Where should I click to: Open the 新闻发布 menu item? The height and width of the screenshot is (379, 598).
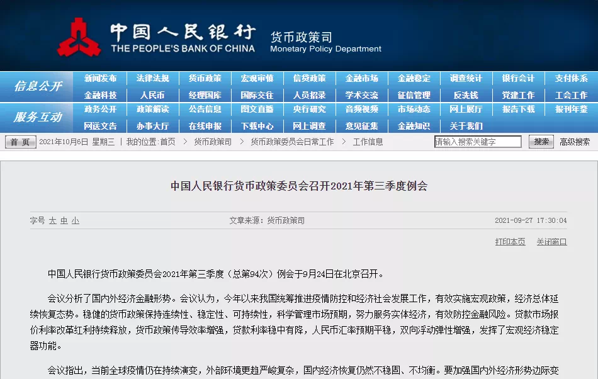[100, 78]
